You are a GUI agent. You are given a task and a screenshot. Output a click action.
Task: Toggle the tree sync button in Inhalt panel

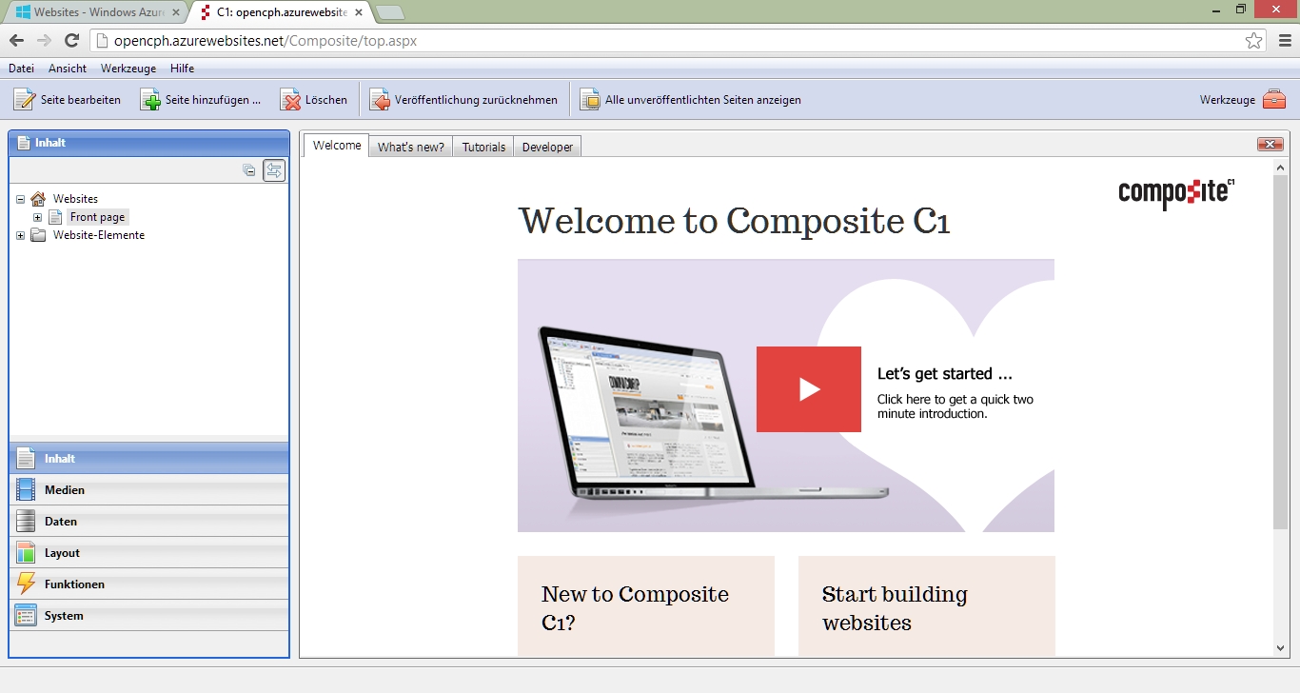pos(274,170)
